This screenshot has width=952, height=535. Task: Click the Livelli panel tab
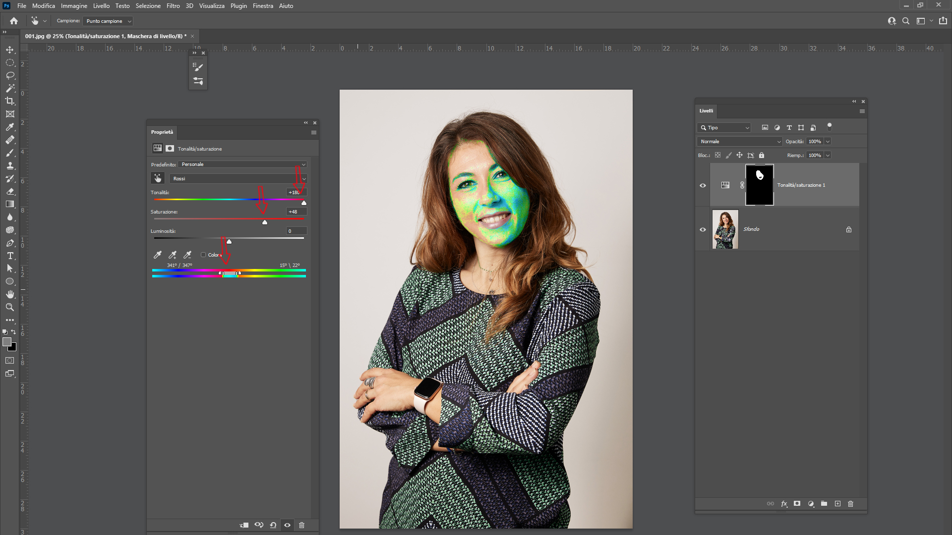coord(706,111)
